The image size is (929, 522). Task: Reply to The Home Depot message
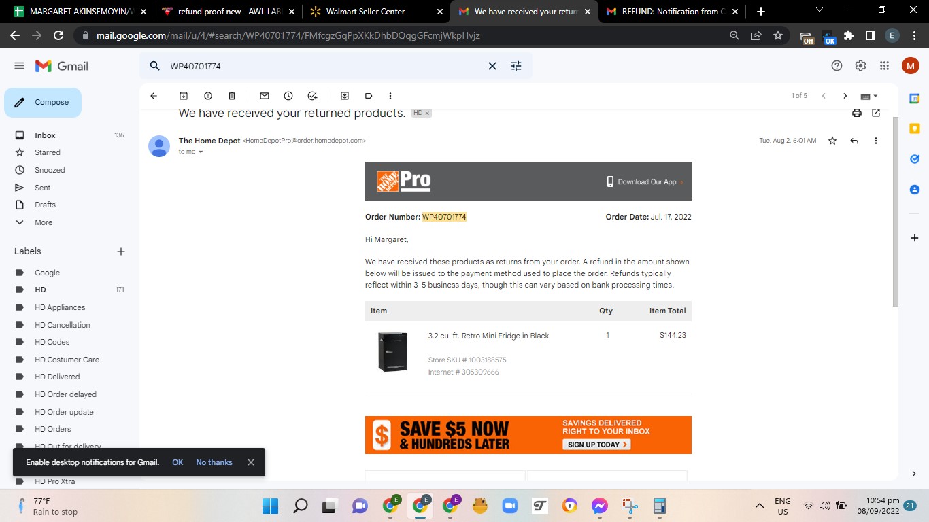point(854,141)
